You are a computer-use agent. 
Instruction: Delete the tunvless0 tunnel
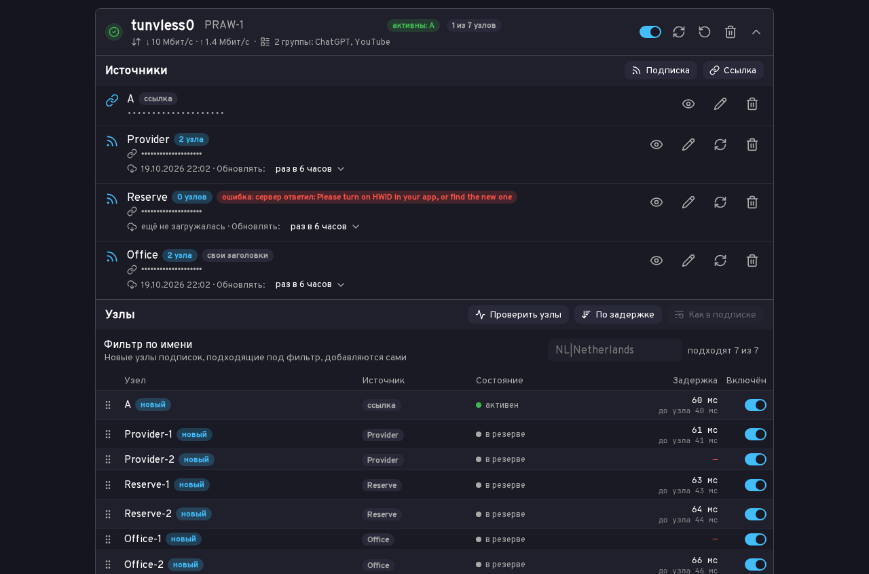click(x=731, y=32)
